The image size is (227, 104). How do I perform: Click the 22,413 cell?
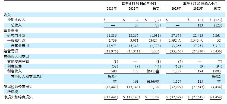coord(198,36)
